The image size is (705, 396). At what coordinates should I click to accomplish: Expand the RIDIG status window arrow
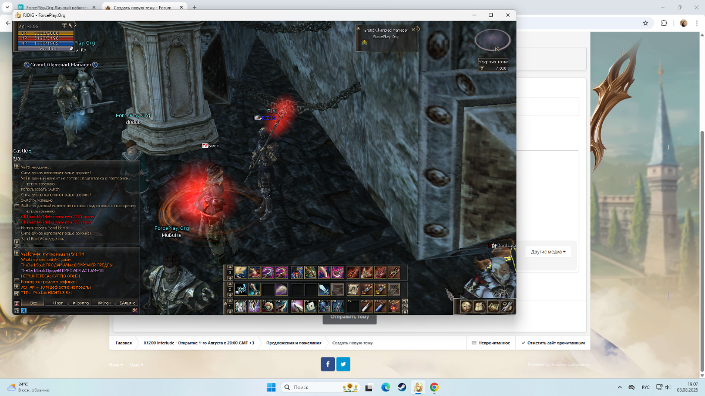coord(75,25)
